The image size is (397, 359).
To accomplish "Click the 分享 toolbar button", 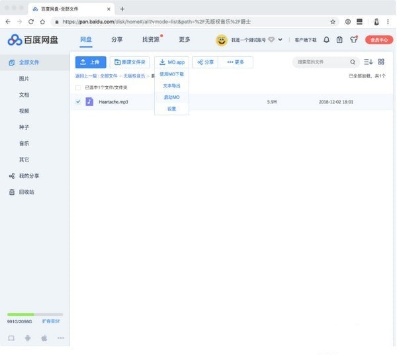I will 205,62.
